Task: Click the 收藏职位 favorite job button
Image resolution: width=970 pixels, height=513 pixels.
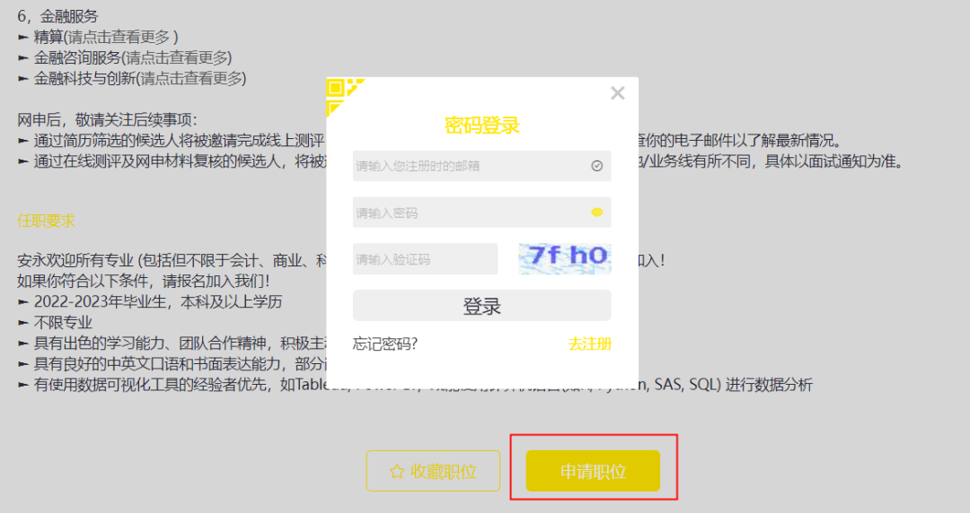Action: pyautogui.click(x=433, y=471)
